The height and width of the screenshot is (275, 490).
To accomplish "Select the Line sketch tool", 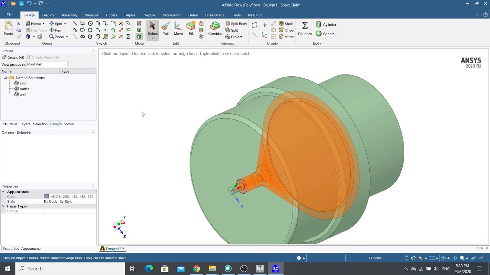I will [75, 24].
